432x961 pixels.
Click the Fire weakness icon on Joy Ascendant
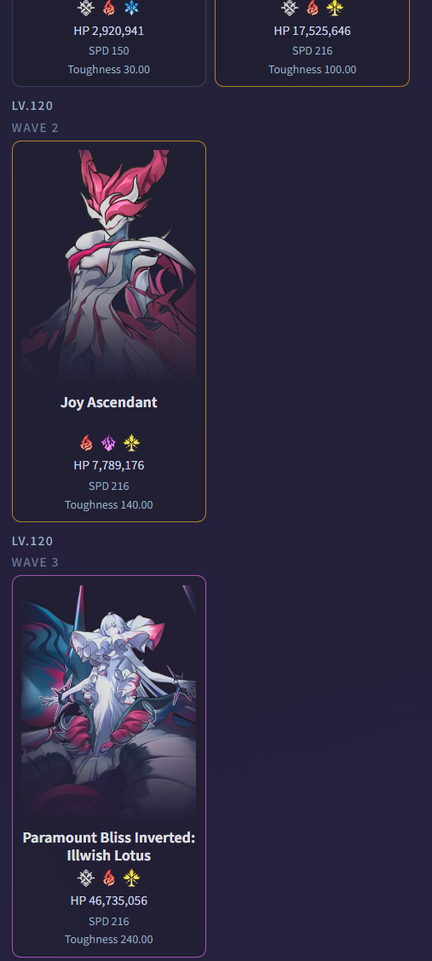86,443
